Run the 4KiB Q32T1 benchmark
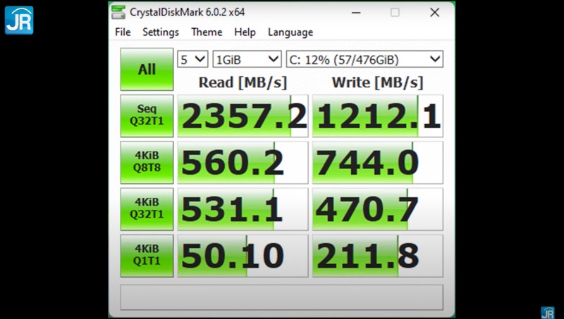 147,208
